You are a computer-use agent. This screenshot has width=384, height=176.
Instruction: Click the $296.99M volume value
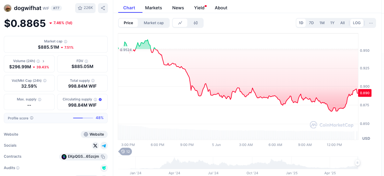pyautogui.click(x=20, y=67)
